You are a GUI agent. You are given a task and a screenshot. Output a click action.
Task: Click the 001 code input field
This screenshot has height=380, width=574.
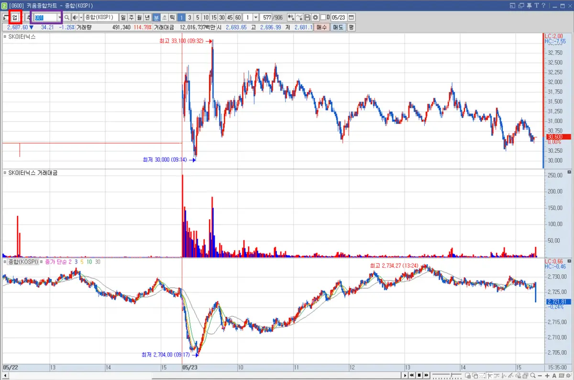tap(45, 17)
